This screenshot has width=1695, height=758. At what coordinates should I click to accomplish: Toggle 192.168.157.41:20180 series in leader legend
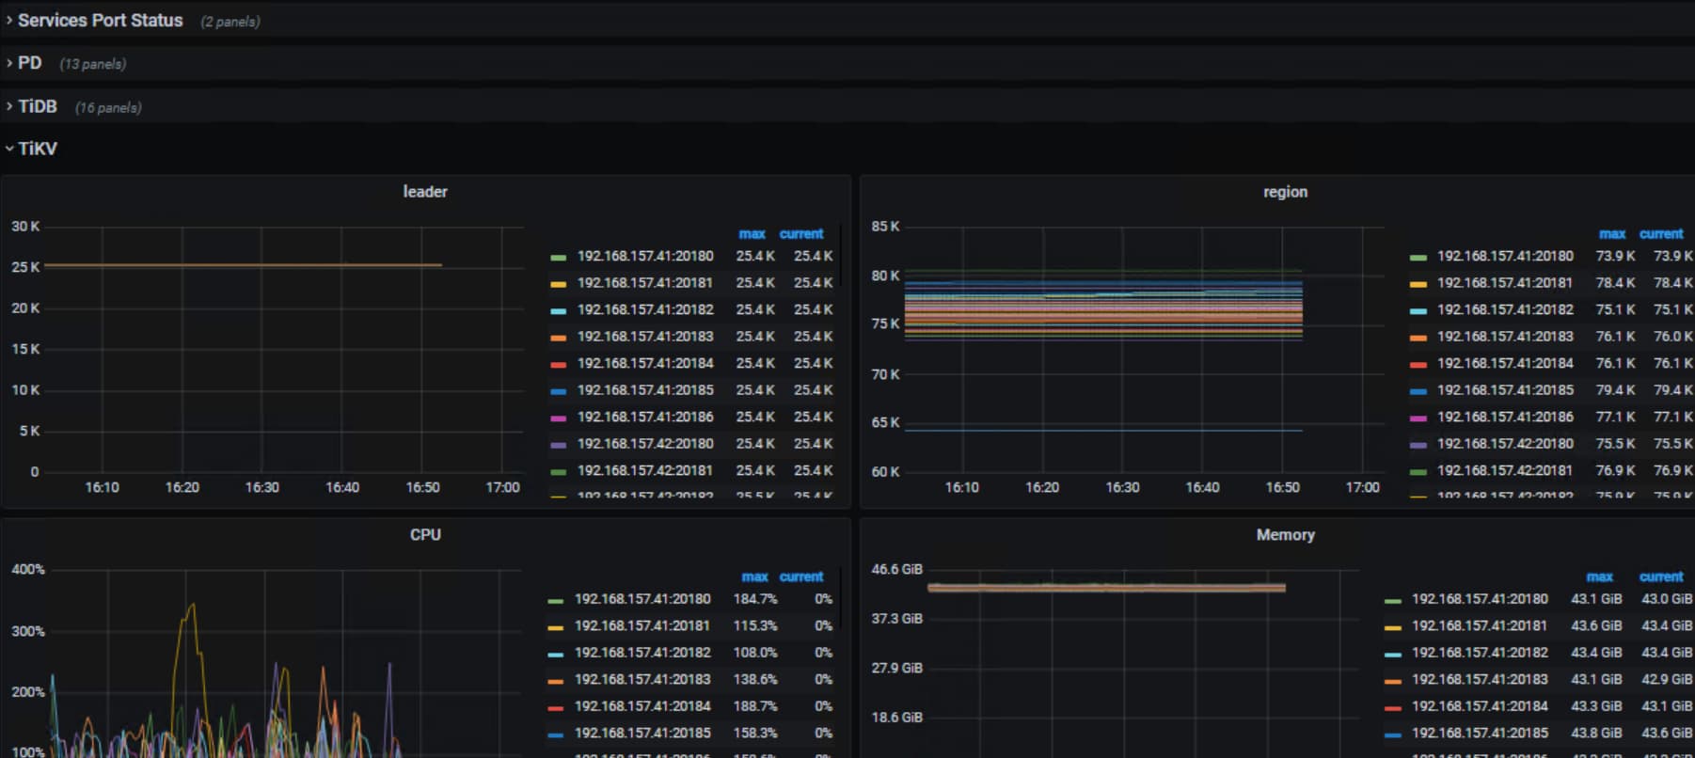tap(645, 256)
